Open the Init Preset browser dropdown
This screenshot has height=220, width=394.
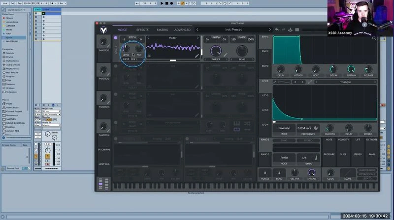[233, 29]
